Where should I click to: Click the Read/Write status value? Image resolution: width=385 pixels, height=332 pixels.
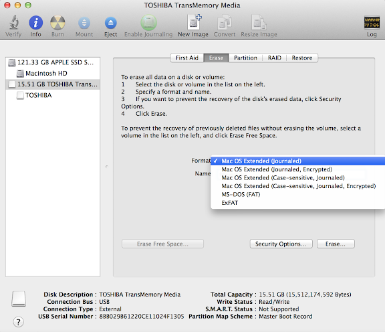(274, 302)
